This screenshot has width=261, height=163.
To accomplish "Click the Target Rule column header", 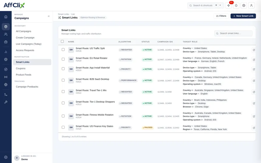I will pos(190,42).
